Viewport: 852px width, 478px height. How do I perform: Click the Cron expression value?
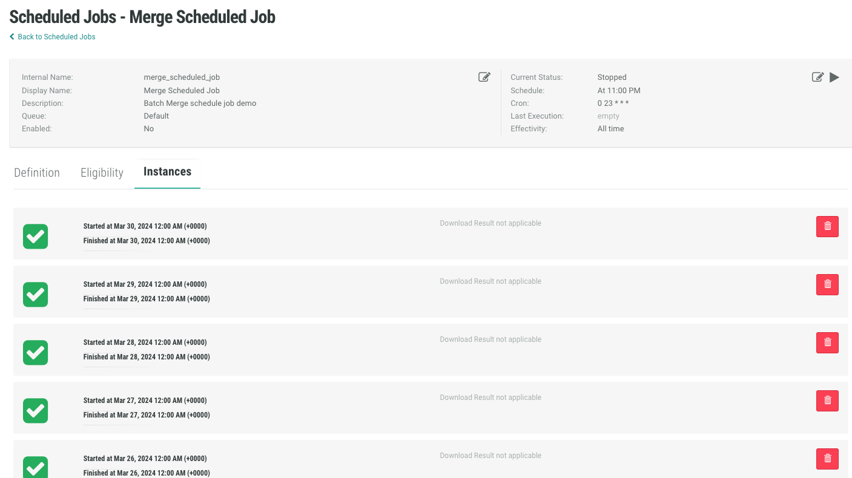(613, 103)
